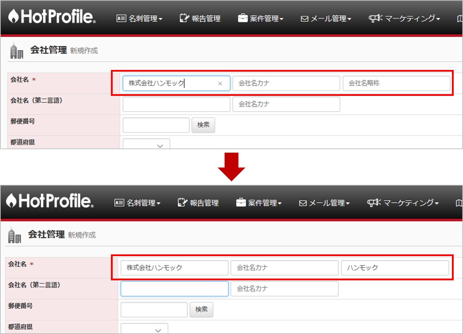Click report pencil icon beside 報告管理 in upper header
The height and width of the screenshot is (334, 463).
click(184, 18)
